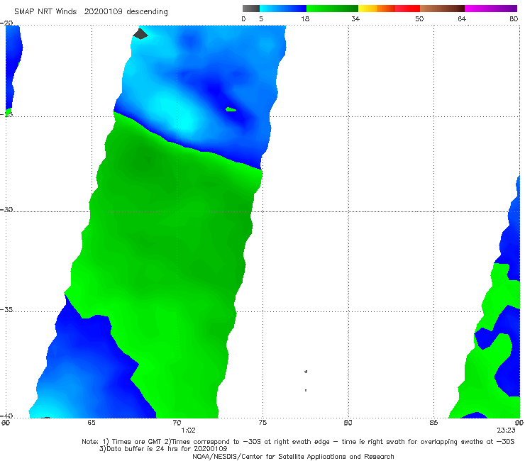Click the 'NOAA/NESDIS/Center for Satellite Applications and Research' credit
The image size is (525, 461).
(293, 456)
